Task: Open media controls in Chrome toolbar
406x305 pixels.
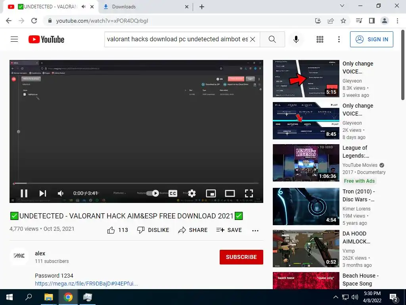Action: click(359, 21)
